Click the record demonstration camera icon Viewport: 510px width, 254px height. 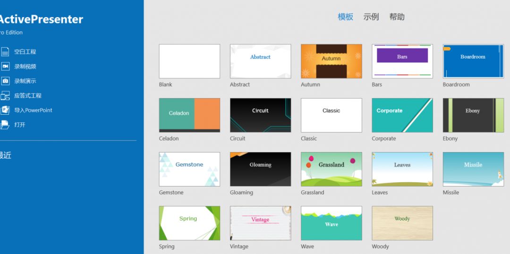(5, 81)
